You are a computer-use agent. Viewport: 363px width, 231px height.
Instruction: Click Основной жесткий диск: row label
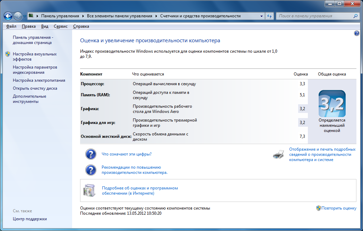point(106,136)
